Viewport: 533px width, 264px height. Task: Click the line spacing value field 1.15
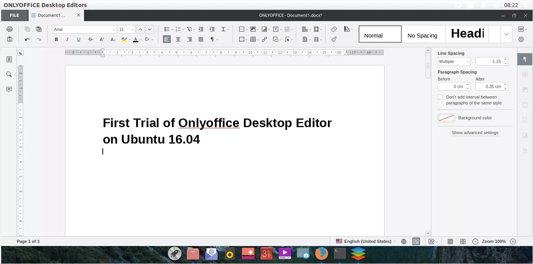pos(488,61)
